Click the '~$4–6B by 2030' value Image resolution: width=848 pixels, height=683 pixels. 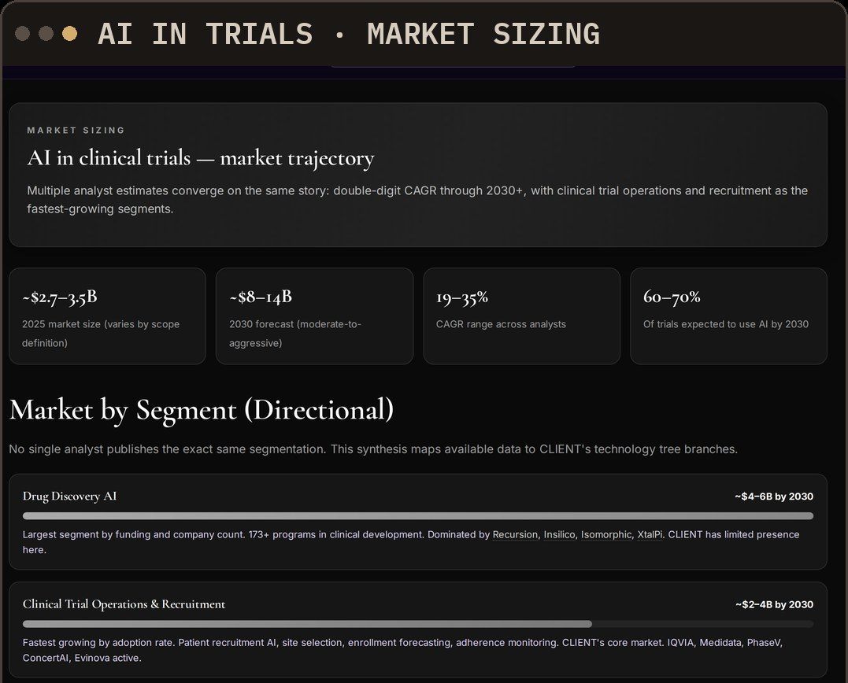pos(774,497)
